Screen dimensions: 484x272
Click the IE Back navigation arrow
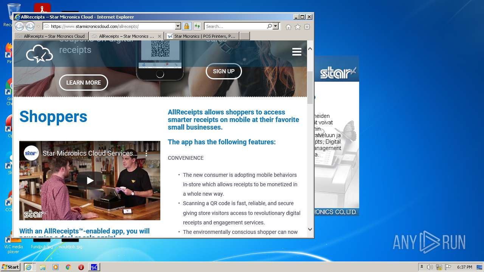click(19, 26)
